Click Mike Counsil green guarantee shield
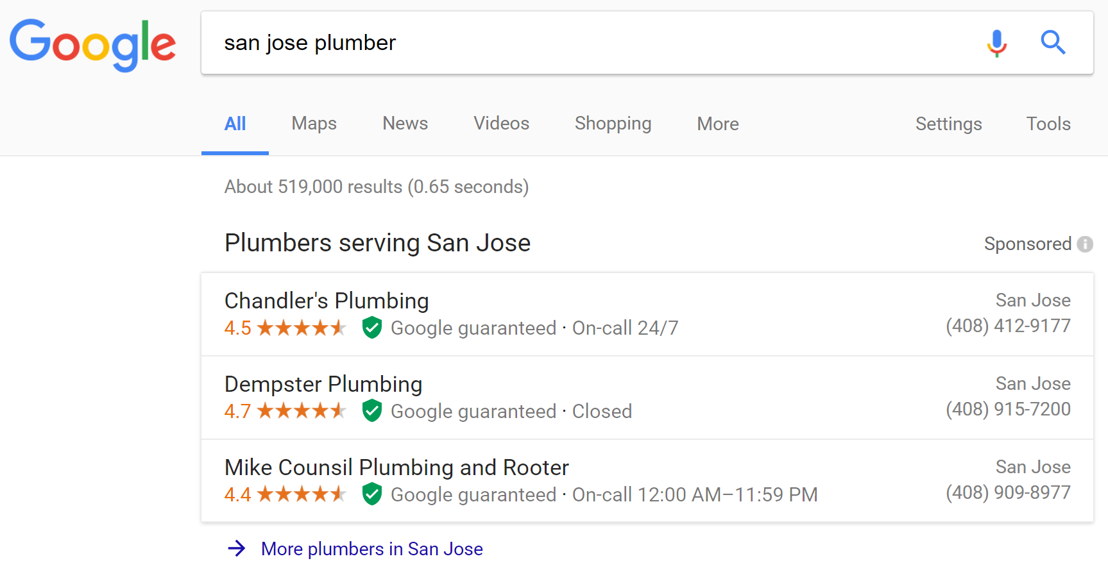The width and height of the screenshot is (1108, 570). tap(372, 494)
